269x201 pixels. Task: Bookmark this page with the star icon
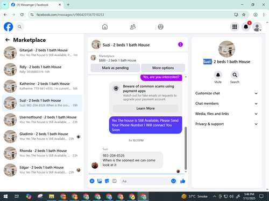click(x=244, y=14)
